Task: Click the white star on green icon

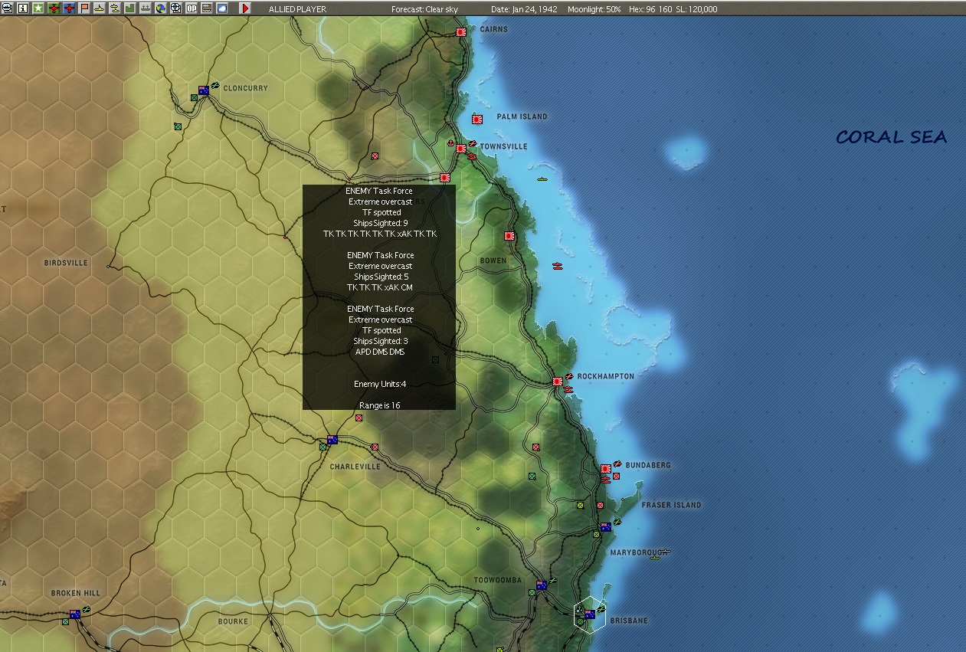Action: coord(38,8)
